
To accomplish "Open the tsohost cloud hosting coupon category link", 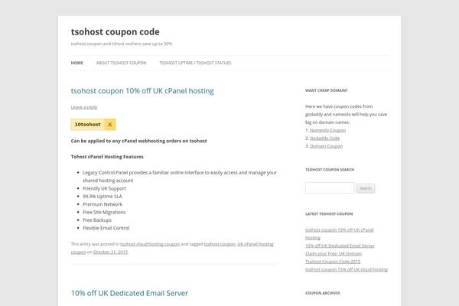I will pyautogui.click(x=150, y=244).
